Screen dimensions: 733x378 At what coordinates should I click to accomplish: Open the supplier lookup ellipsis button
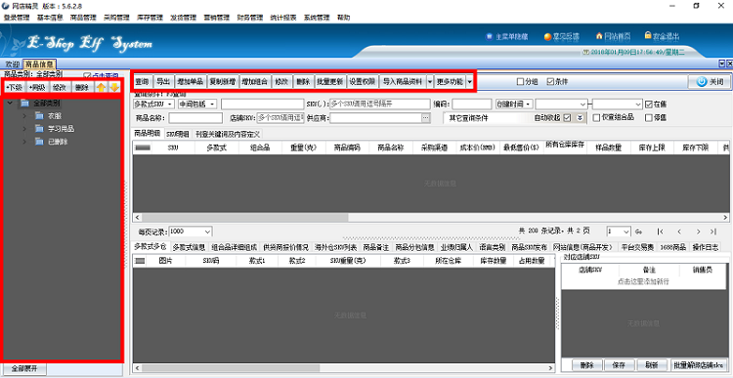pyautogui.click(x=425, y=118)
